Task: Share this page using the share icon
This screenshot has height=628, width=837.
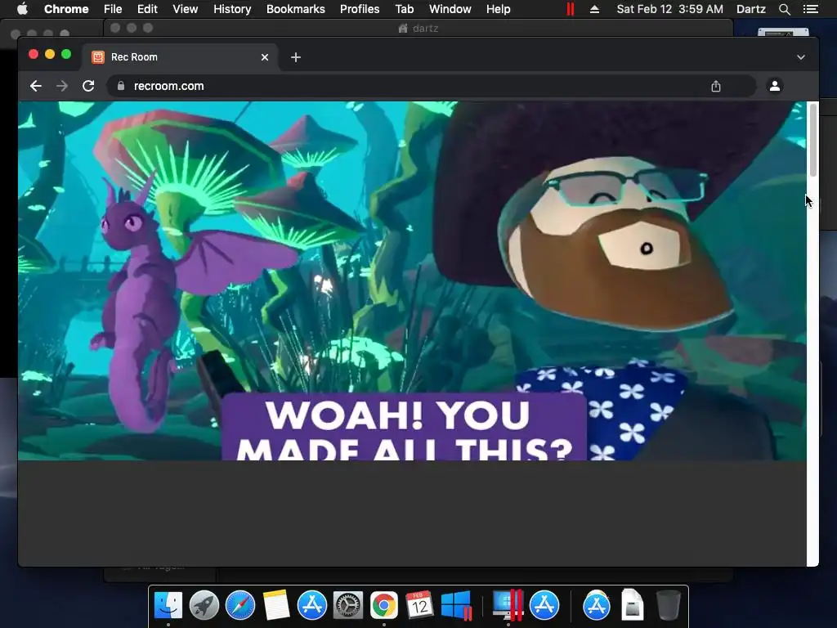Action: click(716, 86)
